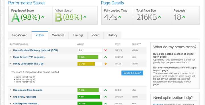Click the YSlow B (88%) score

69,17
